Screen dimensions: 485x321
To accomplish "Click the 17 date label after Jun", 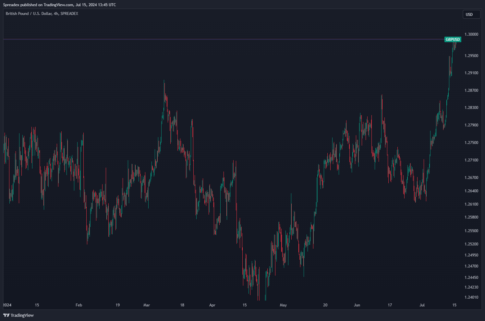I will coord(390,305).
